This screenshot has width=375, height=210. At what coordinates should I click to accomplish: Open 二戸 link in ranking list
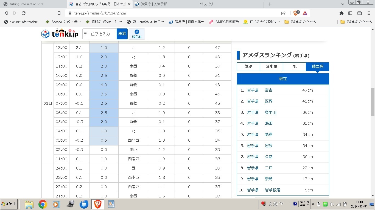[269, 168]
